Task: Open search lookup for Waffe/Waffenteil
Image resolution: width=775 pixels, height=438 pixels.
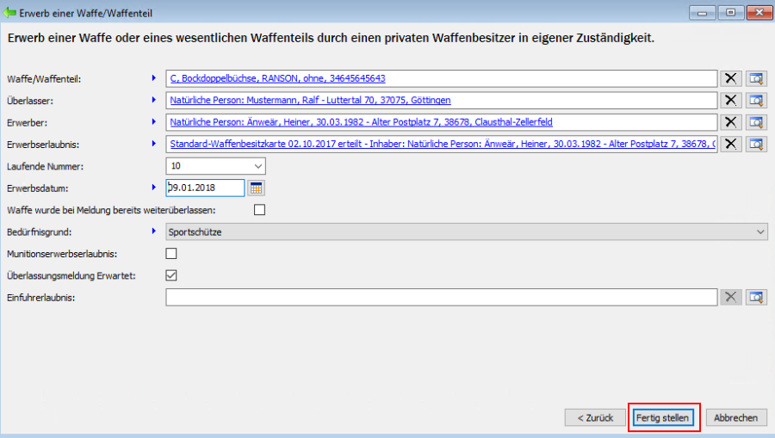Action: click(x=756, y=78)
